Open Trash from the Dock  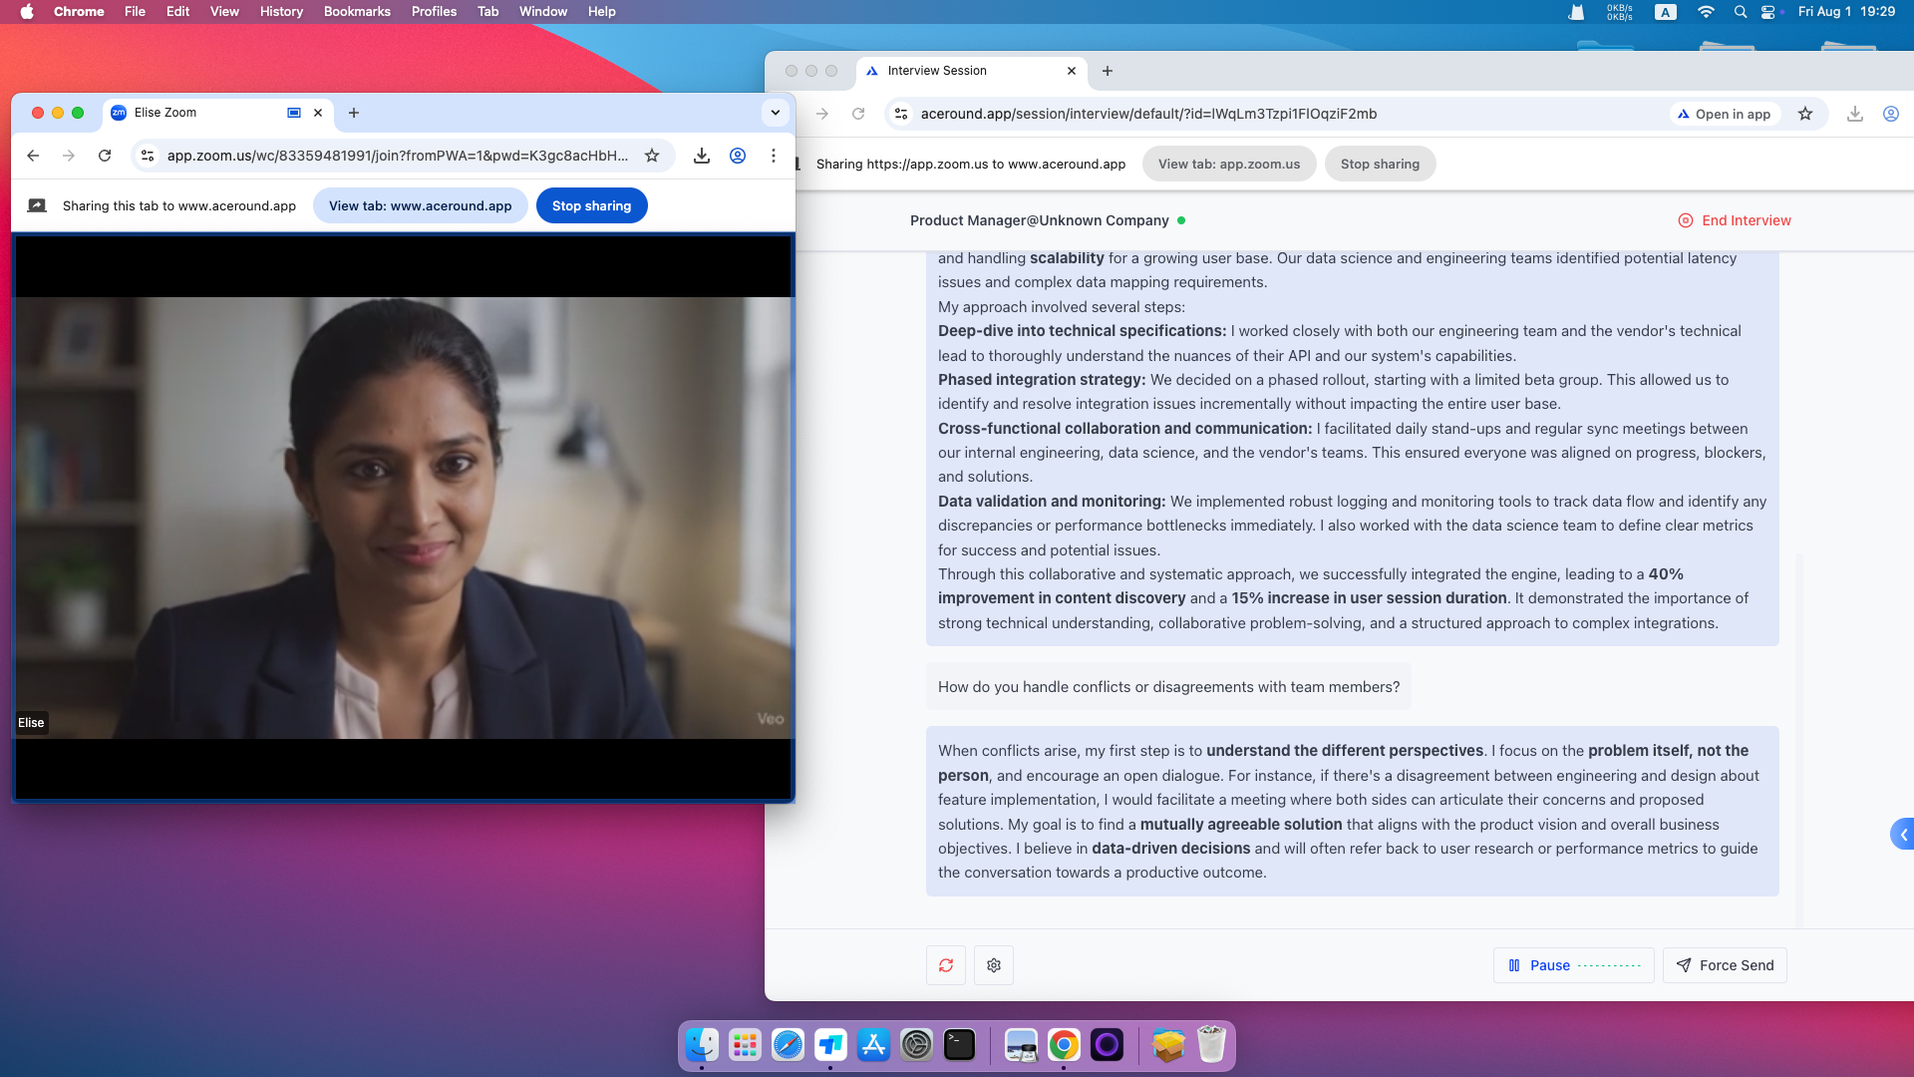pyautogui.click(x=1211, y=1045)
